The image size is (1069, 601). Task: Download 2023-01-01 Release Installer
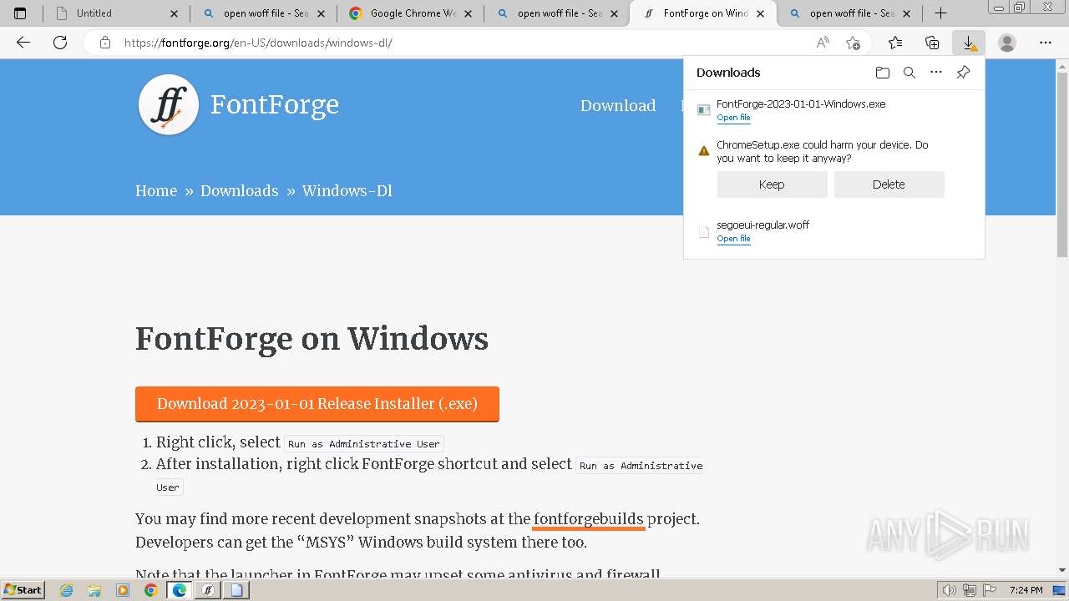click(317, 404)
